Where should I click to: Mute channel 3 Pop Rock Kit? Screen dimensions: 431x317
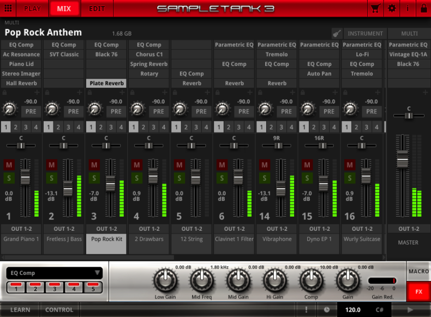(94, 165)
